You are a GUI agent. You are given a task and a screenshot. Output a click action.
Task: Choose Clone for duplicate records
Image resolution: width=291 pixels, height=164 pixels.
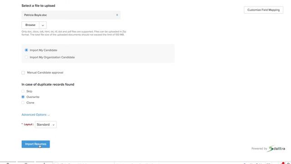[x=23, y=102]
